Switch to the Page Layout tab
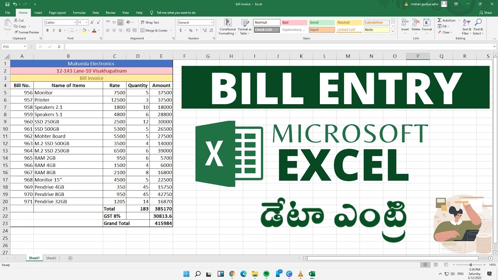Image resolution: width=498 pixels, height=280 pixels. tap(57, 12)
